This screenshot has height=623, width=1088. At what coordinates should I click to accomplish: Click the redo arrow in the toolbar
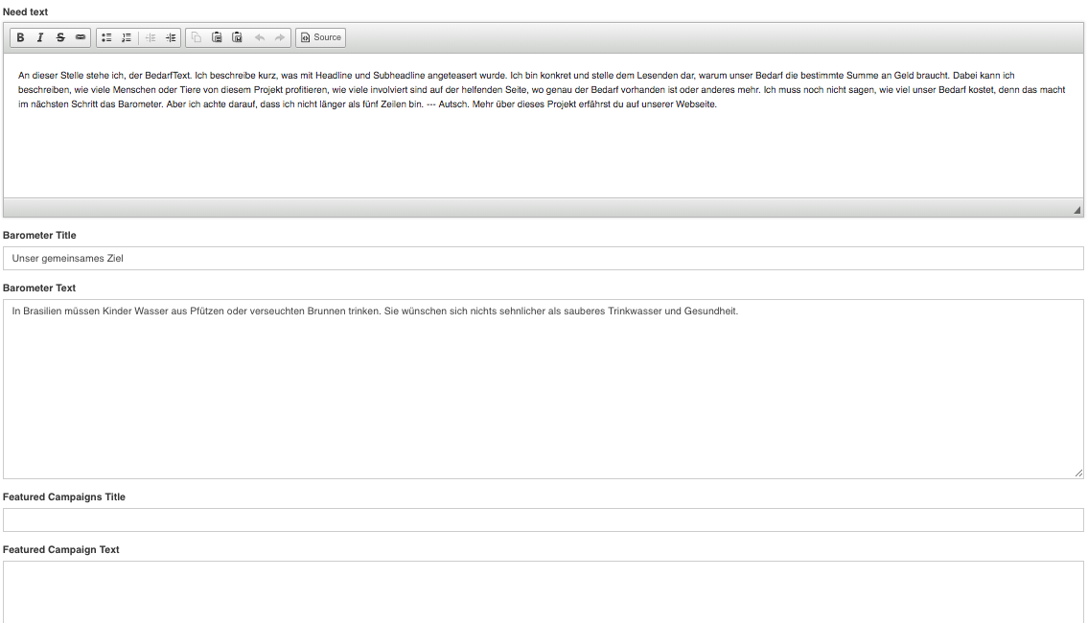click(x=280, y=37)
